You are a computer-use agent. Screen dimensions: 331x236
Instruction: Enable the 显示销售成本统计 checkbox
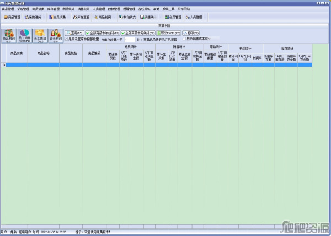coord(185,39)
